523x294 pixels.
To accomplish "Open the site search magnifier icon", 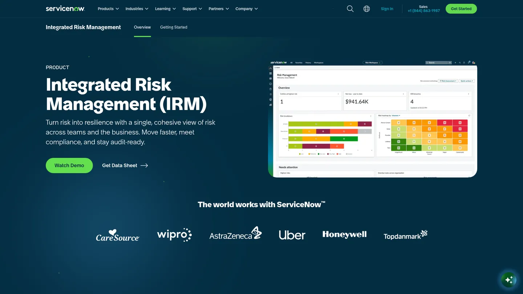I will (350, 9).
